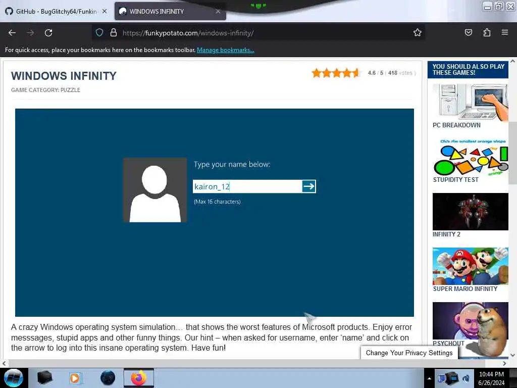Click the WINDOWS INFINITY page heading

pos(64,76)
